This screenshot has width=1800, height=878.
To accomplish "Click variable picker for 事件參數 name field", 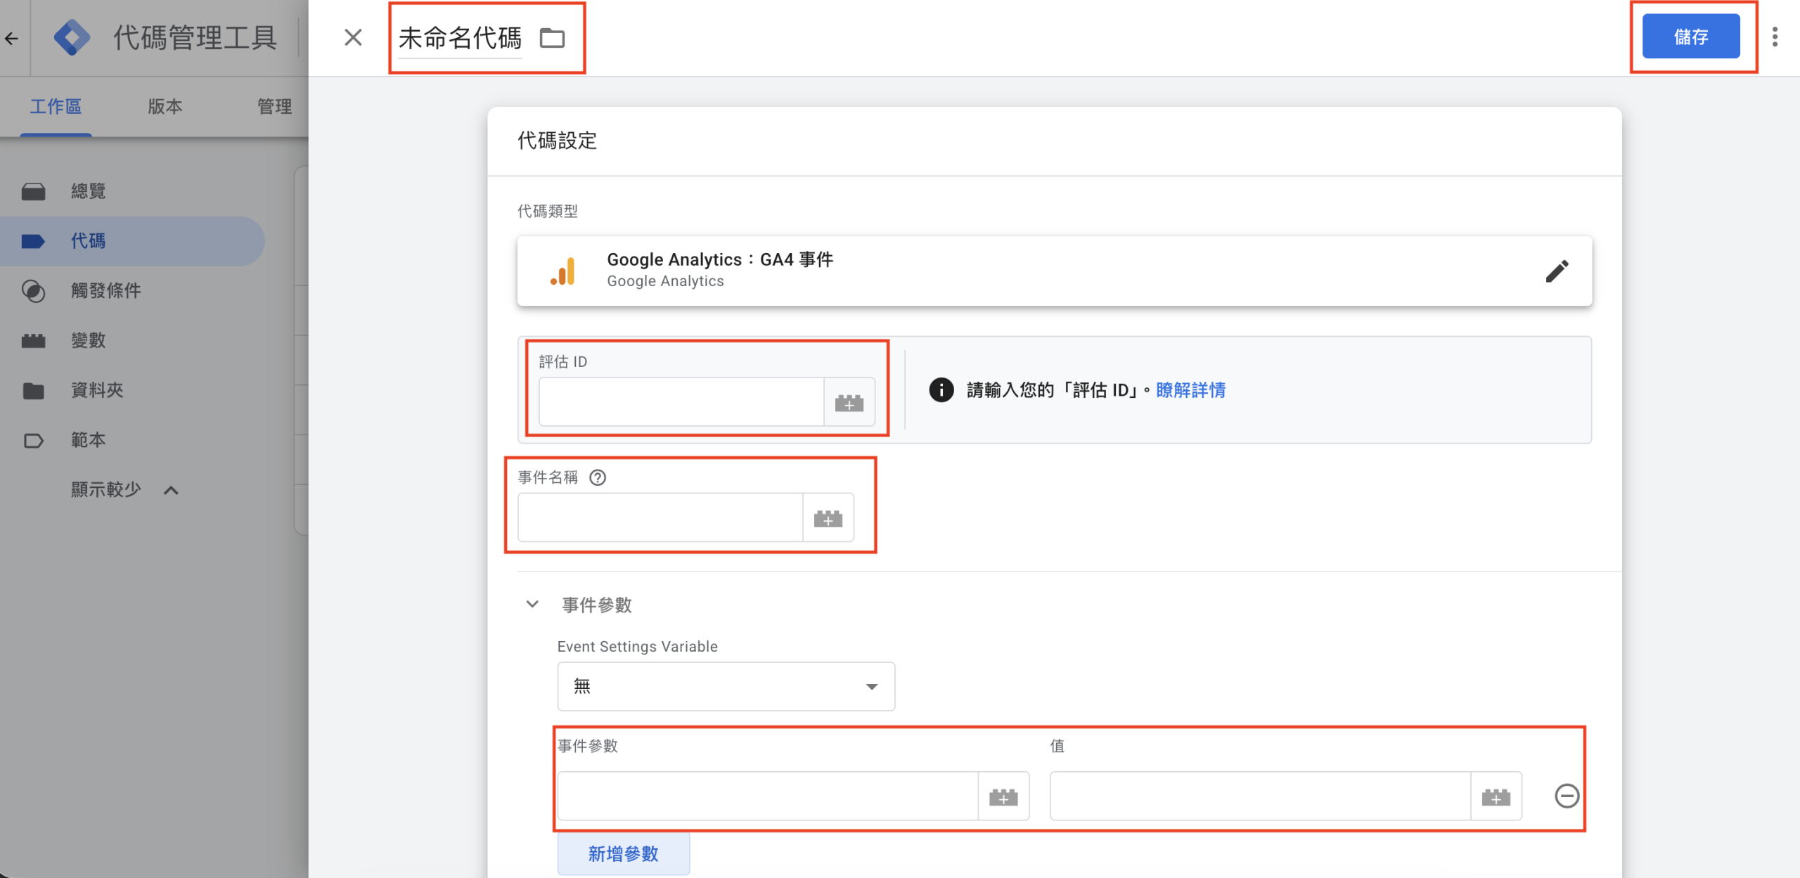I will tap(1003, 796).
